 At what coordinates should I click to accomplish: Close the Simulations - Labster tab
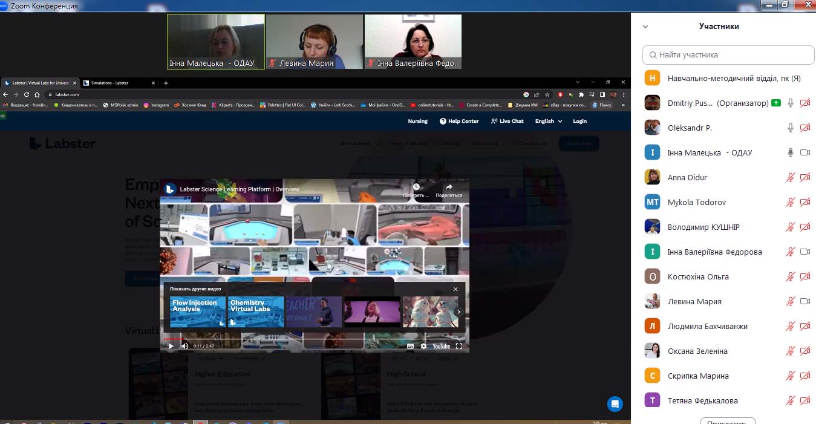pos(153,83)
